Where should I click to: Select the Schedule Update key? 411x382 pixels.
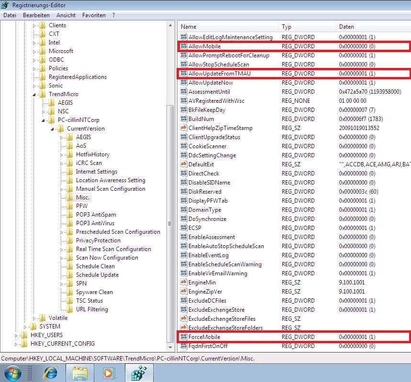(x=97, y=275)
